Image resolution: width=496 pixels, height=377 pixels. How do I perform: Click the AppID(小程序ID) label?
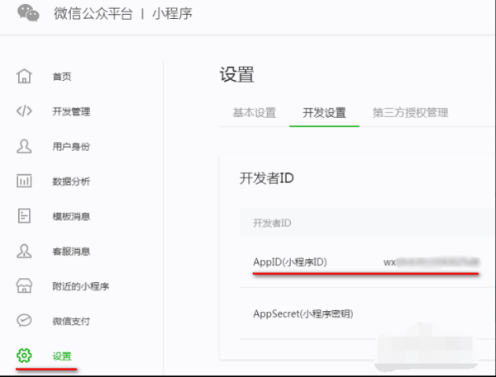pos(290,262)
